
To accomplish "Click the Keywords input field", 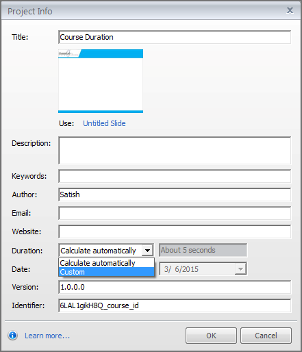I will click(175, 176).
